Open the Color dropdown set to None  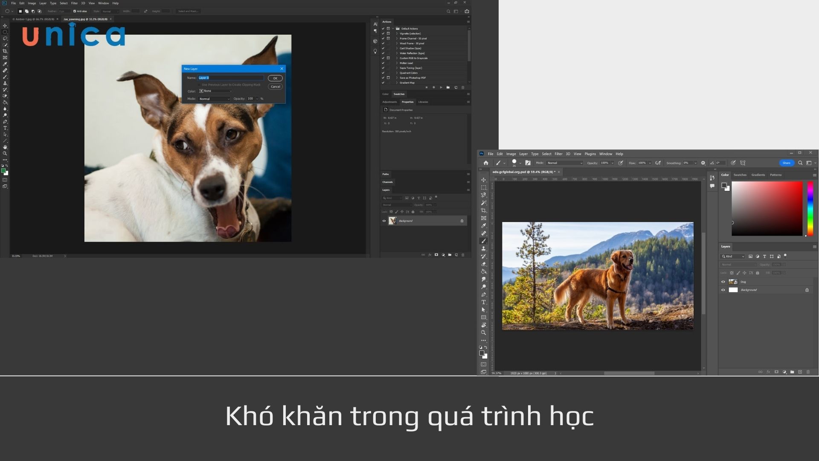pos(215,91)
